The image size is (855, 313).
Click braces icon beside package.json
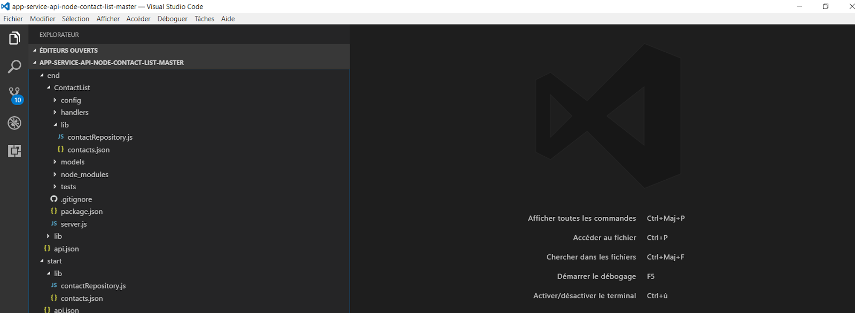click(x=54, y=211)
